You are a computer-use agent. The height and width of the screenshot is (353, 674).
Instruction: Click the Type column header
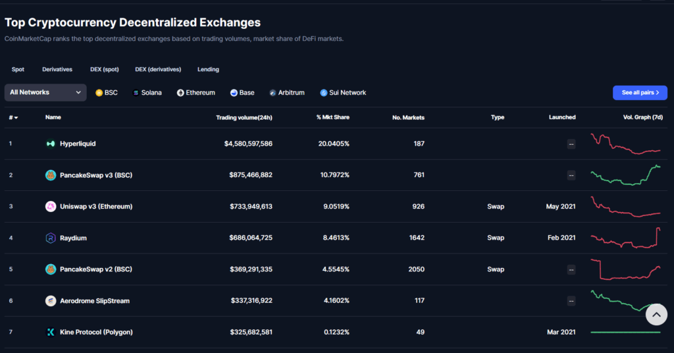pyautogui.click(x=498, y=117)
